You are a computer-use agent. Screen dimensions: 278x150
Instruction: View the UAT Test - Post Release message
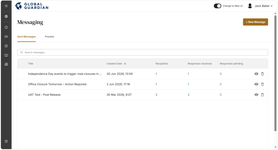click(256, 95)
